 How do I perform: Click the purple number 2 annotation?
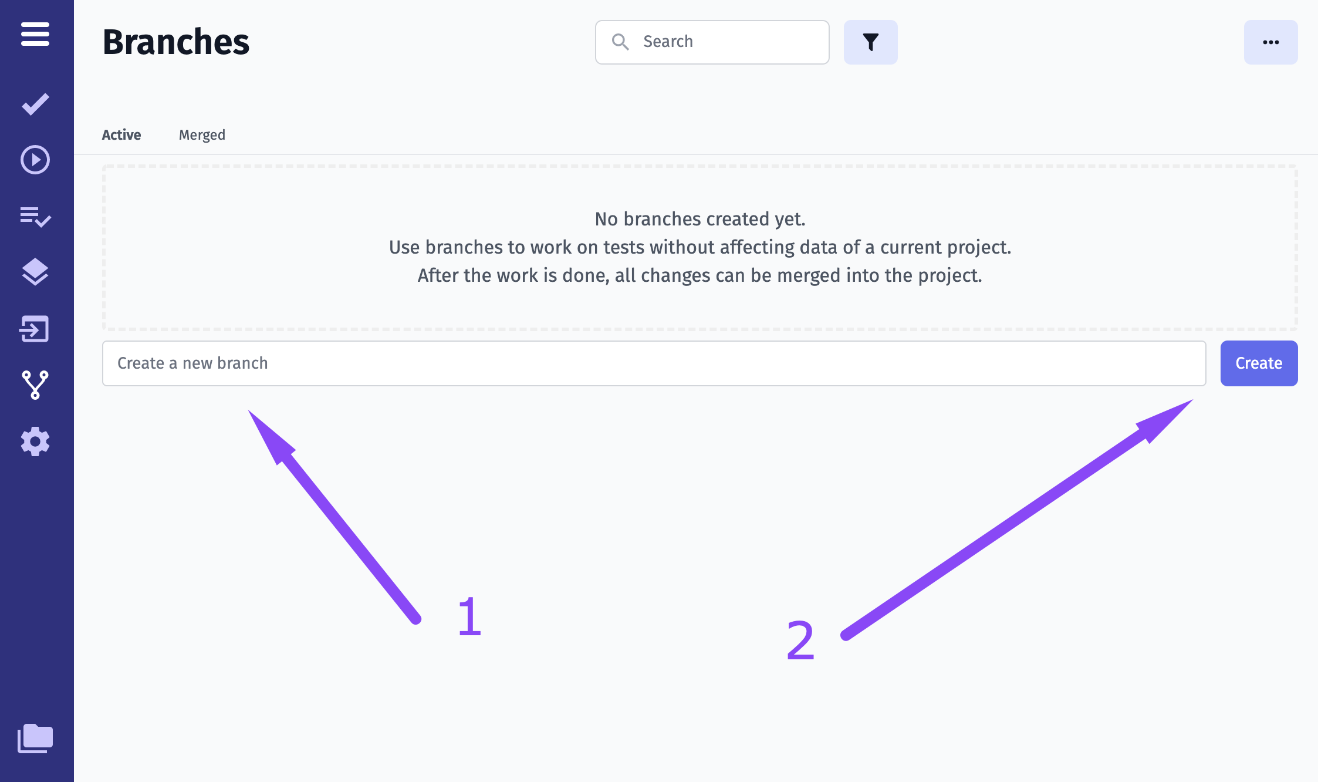[x=800, y=641]
